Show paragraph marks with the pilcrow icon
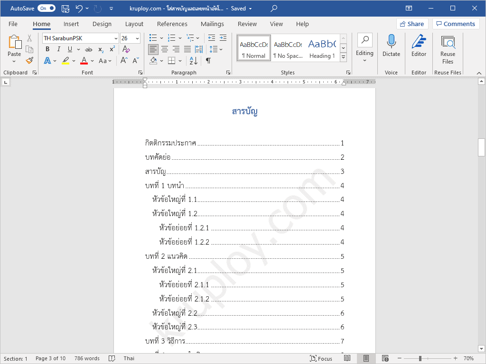This screenshot has height=364, width=486. tap(207, 60)
